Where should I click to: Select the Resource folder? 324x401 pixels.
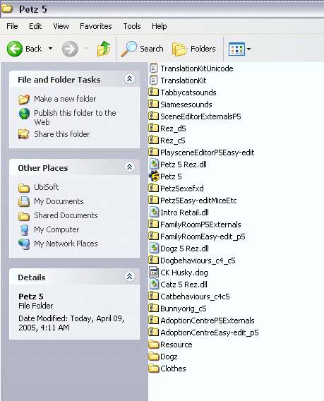170,345
